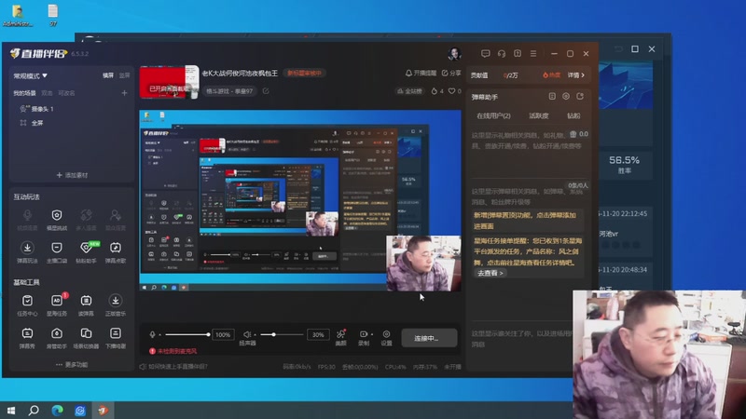Click 直播伴侣 taskbar app icon
This screenshot has width=746, height=419.
pyautogui.click(x=103, y=410)
